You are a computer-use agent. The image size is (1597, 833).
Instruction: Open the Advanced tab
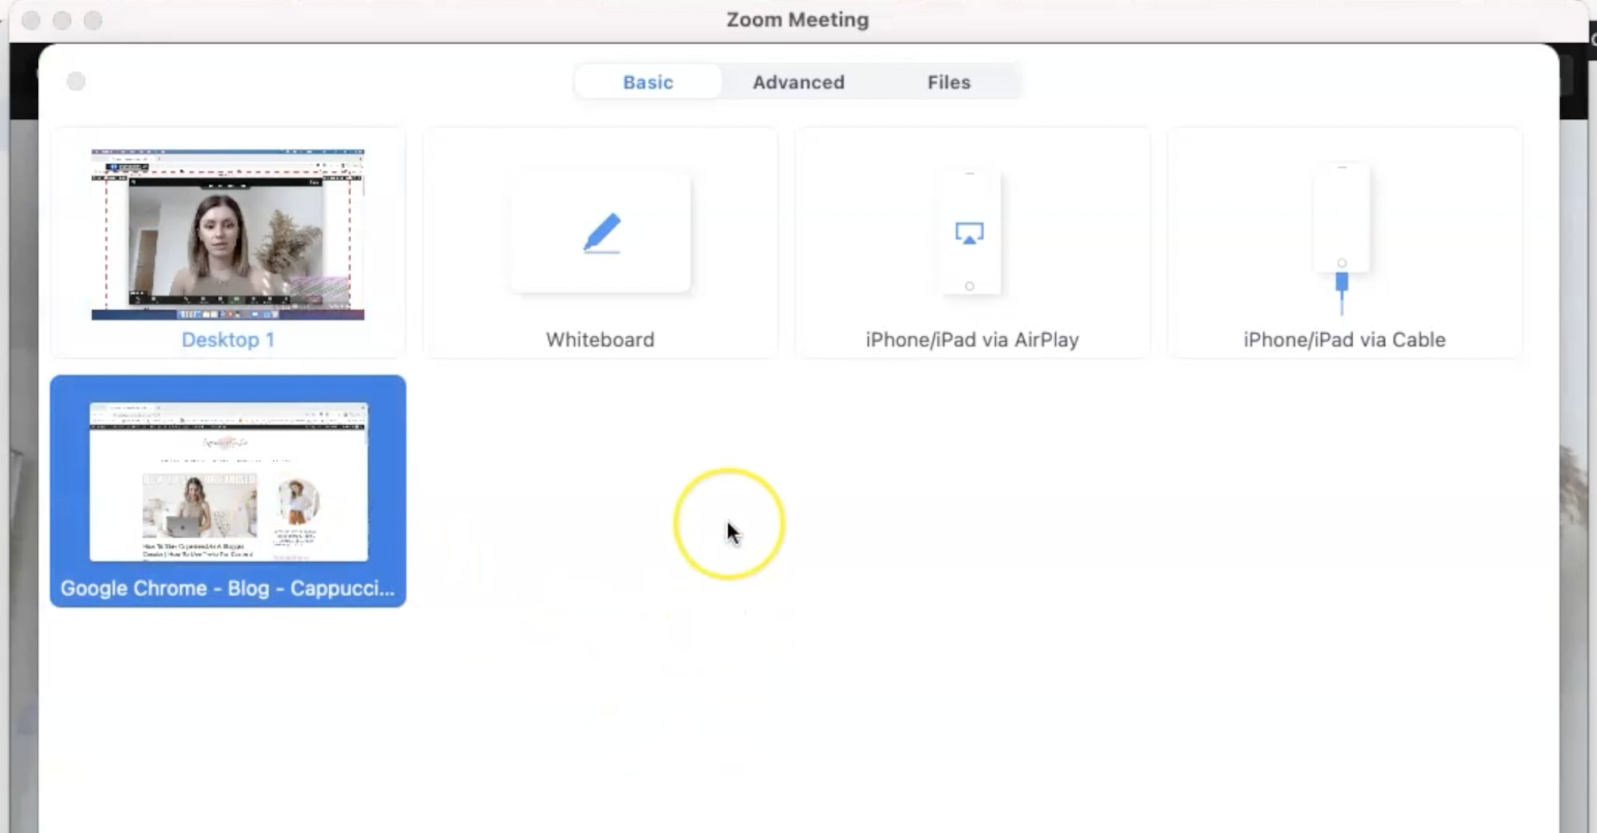[x=798, y=82]
